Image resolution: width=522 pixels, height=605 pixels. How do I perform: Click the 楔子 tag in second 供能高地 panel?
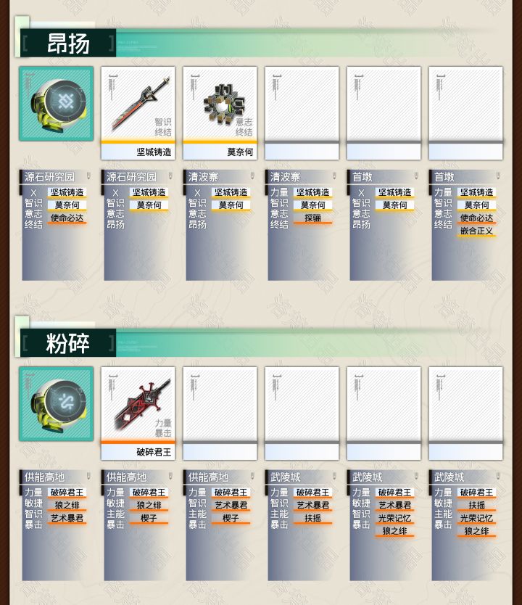[x=149, y=518]
